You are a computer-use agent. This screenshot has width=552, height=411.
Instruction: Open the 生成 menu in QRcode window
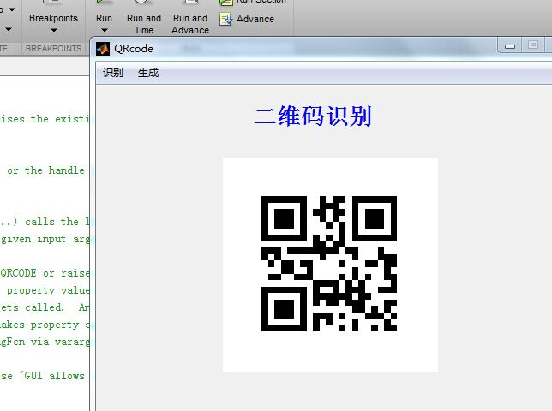(148, 73)
